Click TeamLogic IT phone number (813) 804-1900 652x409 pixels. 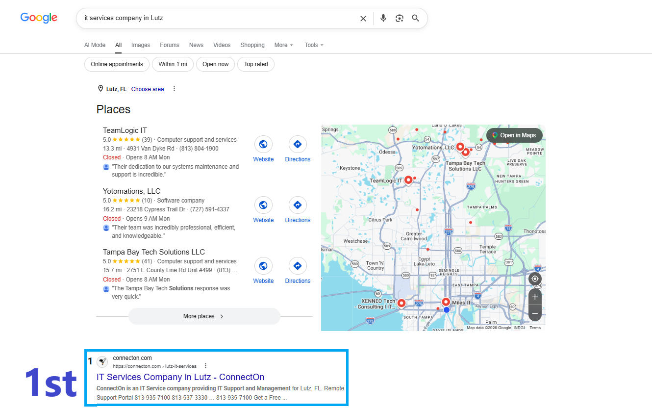pos(199,149)
